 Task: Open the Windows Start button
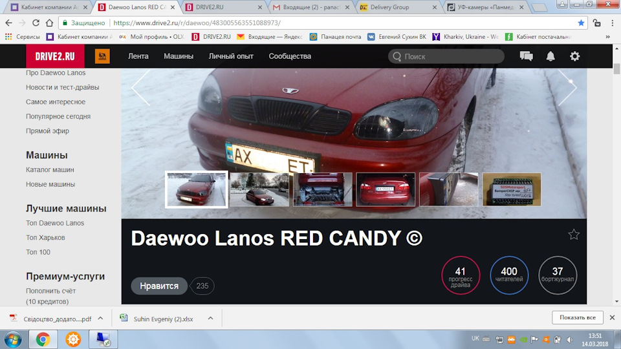point(13,339)
